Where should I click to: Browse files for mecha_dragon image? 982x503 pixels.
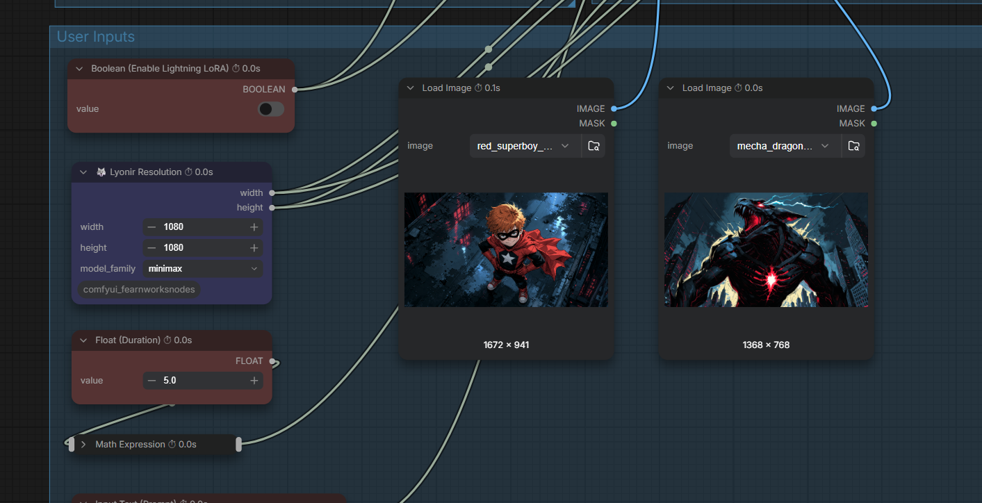pyautogui.click(x=853, y=146)
